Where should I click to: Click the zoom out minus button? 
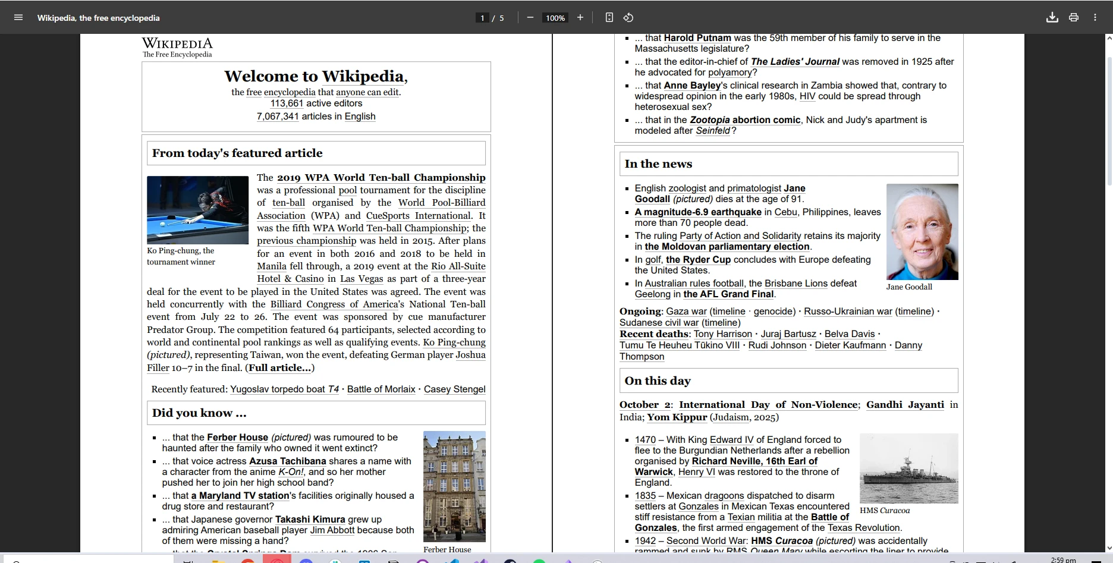[530, 18]
